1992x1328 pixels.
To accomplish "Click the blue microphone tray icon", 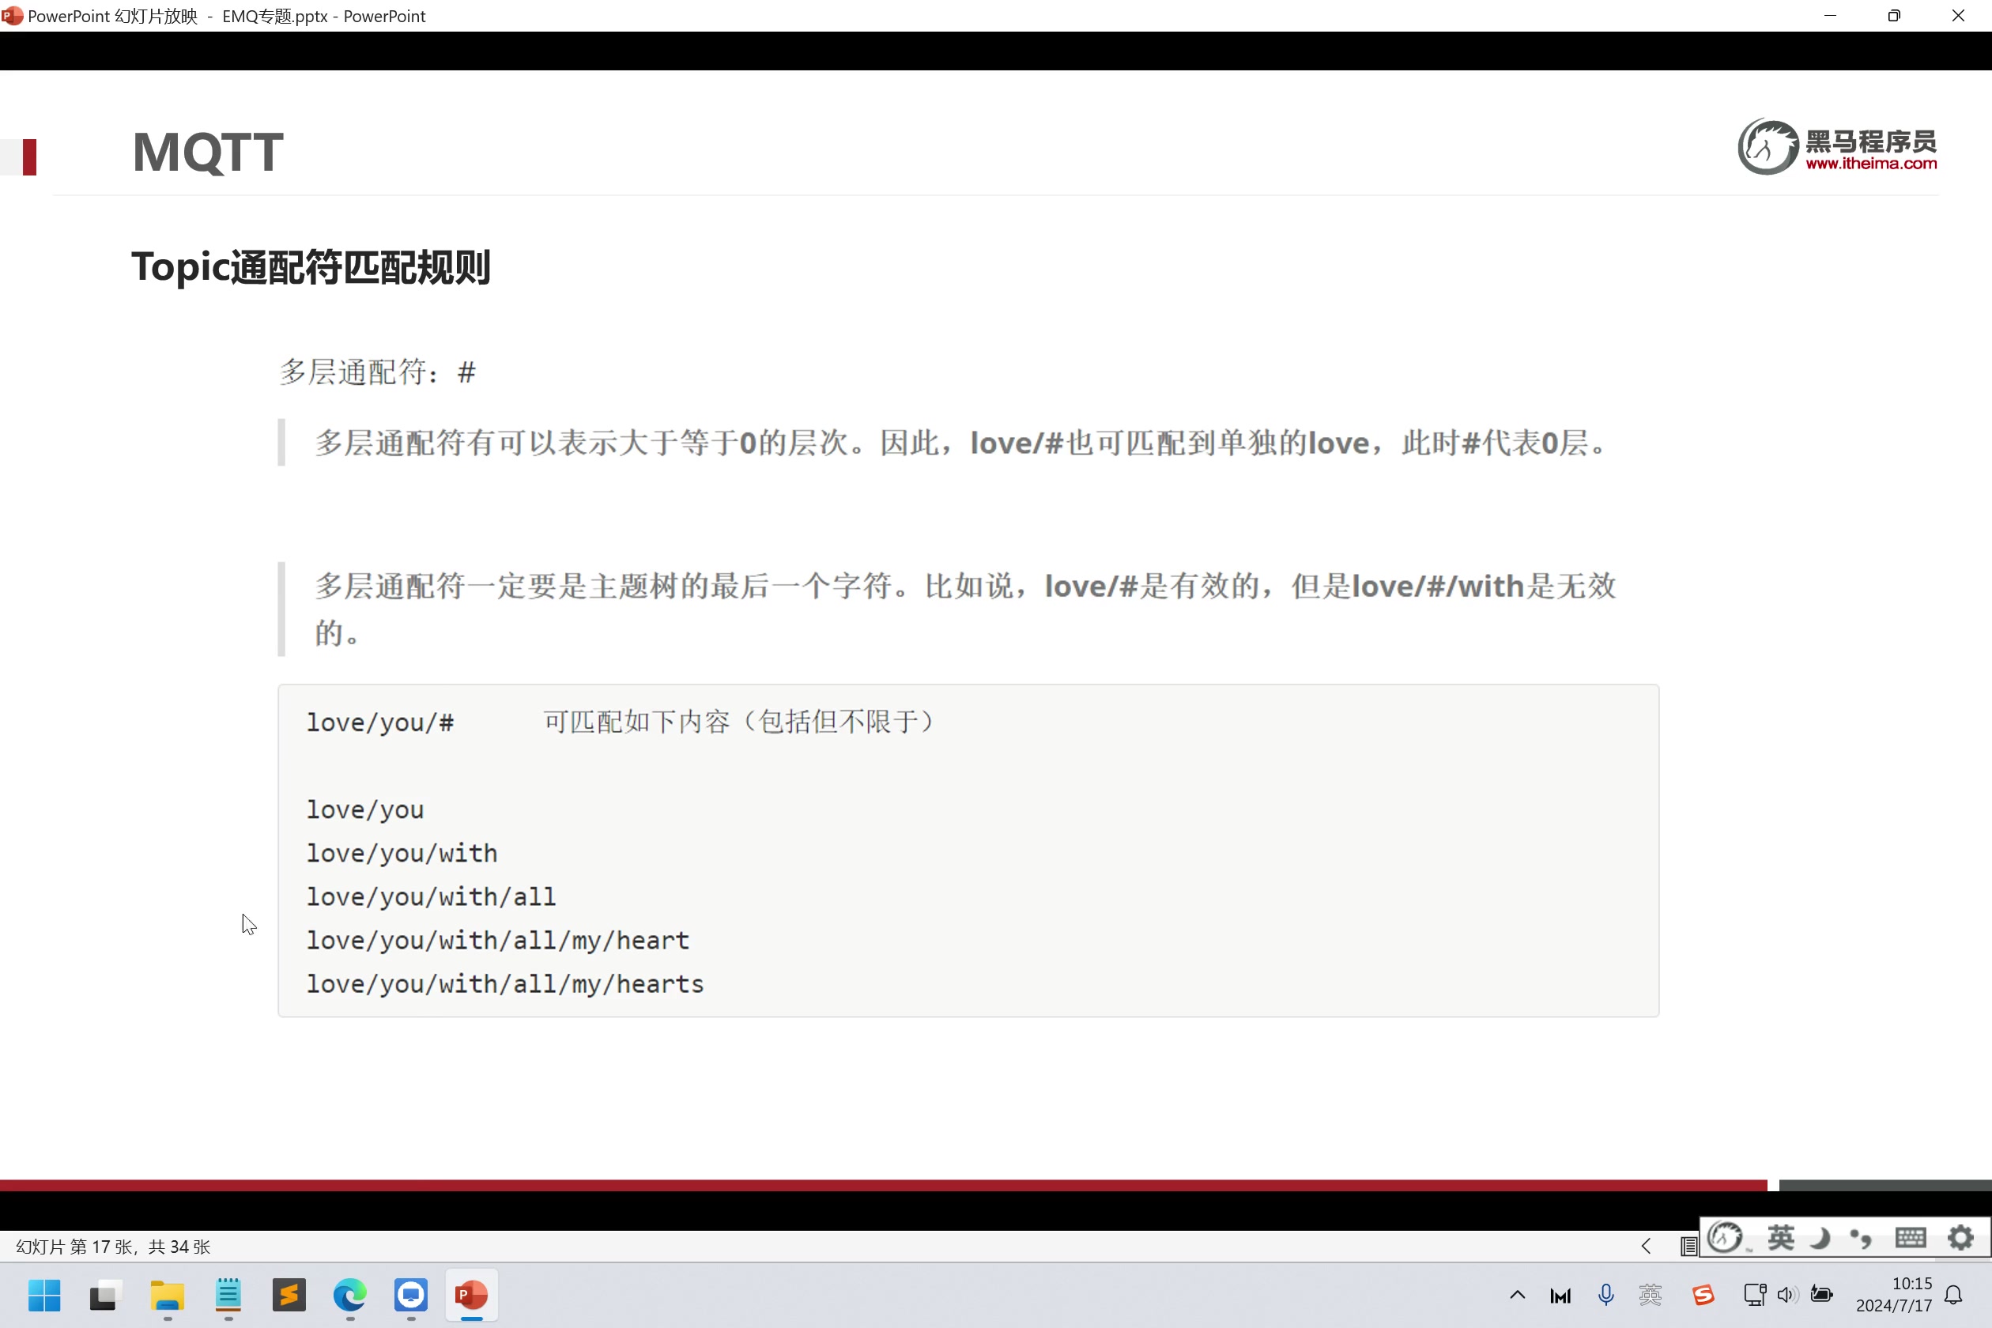I will pos(1605,1295).
